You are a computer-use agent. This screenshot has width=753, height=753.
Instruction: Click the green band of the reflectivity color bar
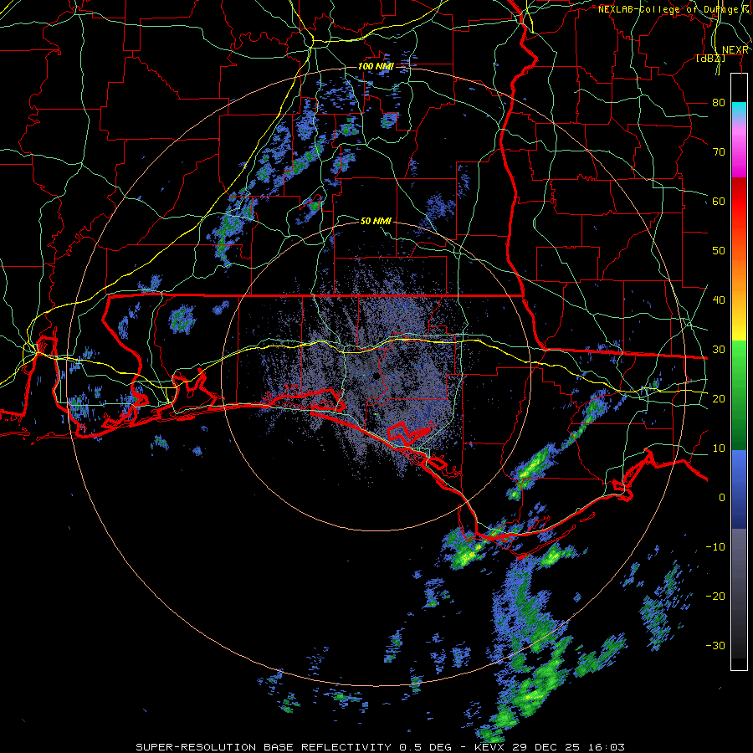coord(739,394)
